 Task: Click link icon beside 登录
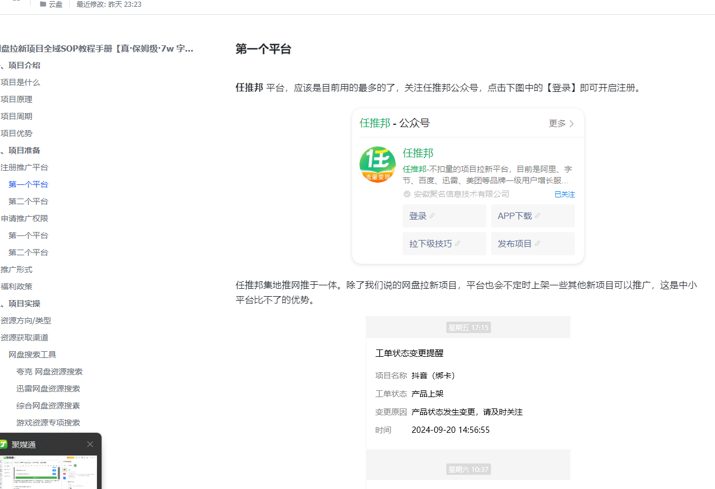tap(433, 216)
